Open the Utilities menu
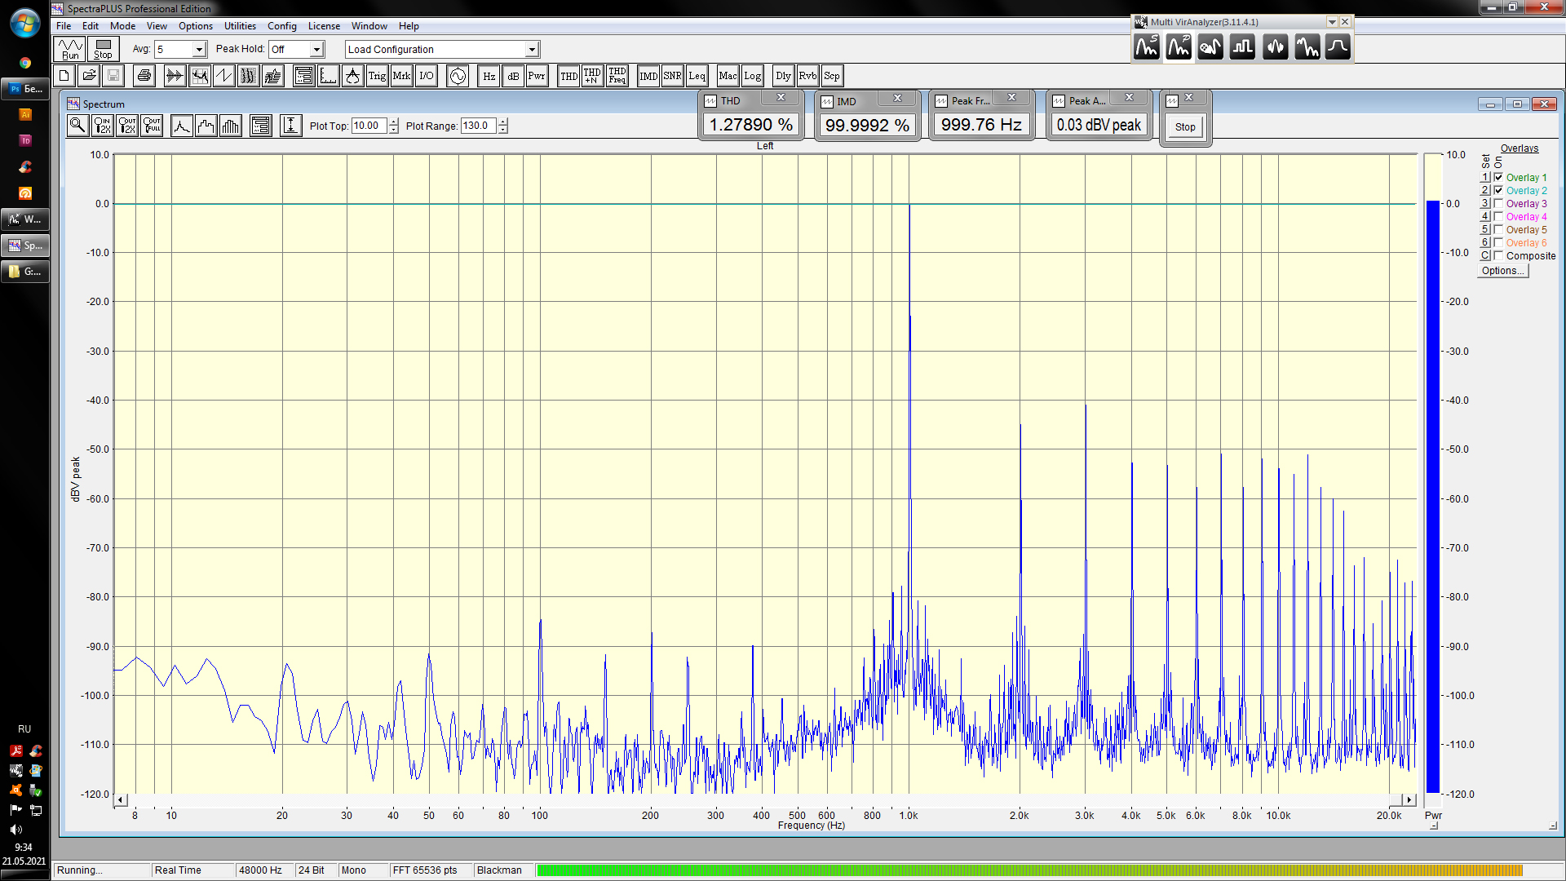Image resolution: width=1566 pixels, height=881 pixels. tap(240, 26)
